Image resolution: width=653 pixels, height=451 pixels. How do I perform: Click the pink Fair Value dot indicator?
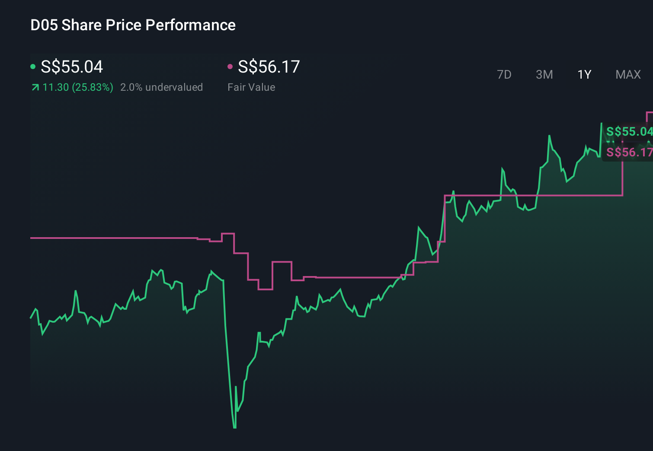[230, 67]
